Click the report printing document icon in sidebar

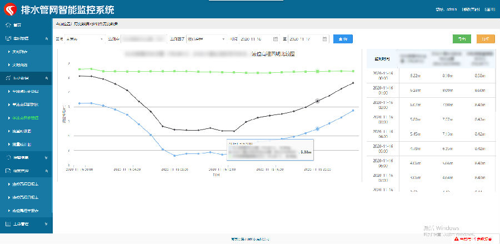point(8,171)
